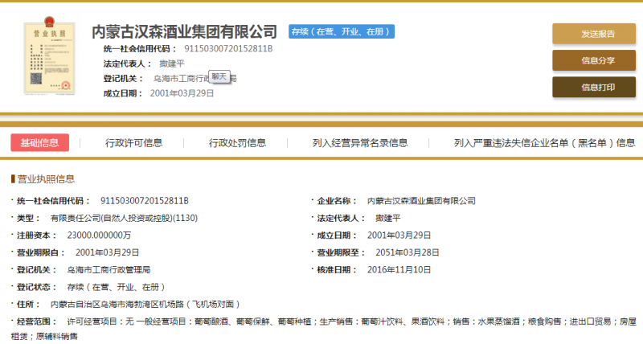Click 核准日期 value 2016年11月10日

[399, 269]
